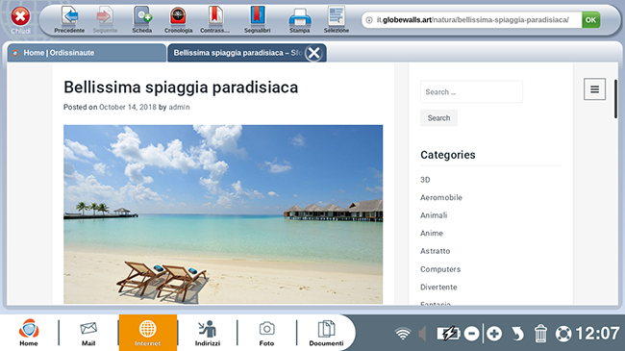Open Indirizzi contacts in the dock
The height and width of the screenshot is (351, 625).
coord(208,333)
